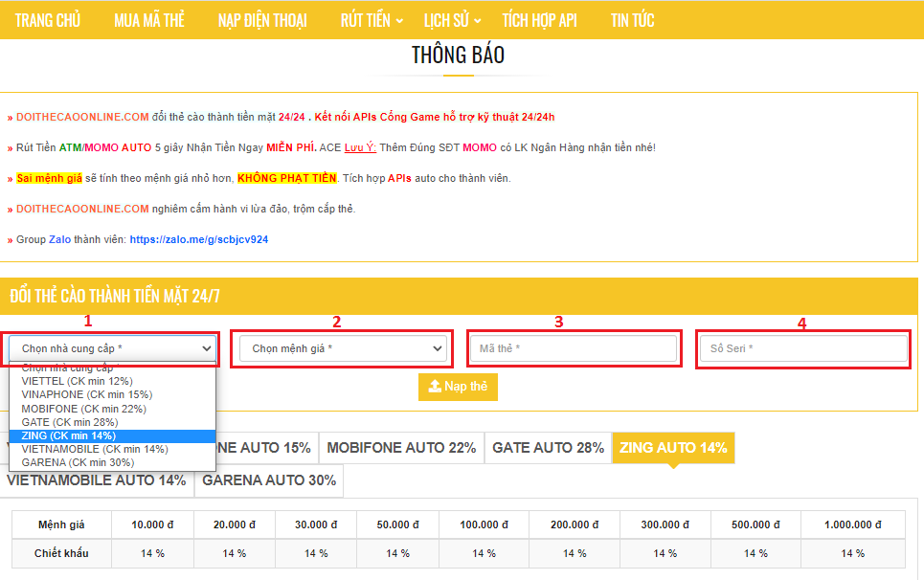
Task: Focus the Mã thẻ input field
Action: 574,348
